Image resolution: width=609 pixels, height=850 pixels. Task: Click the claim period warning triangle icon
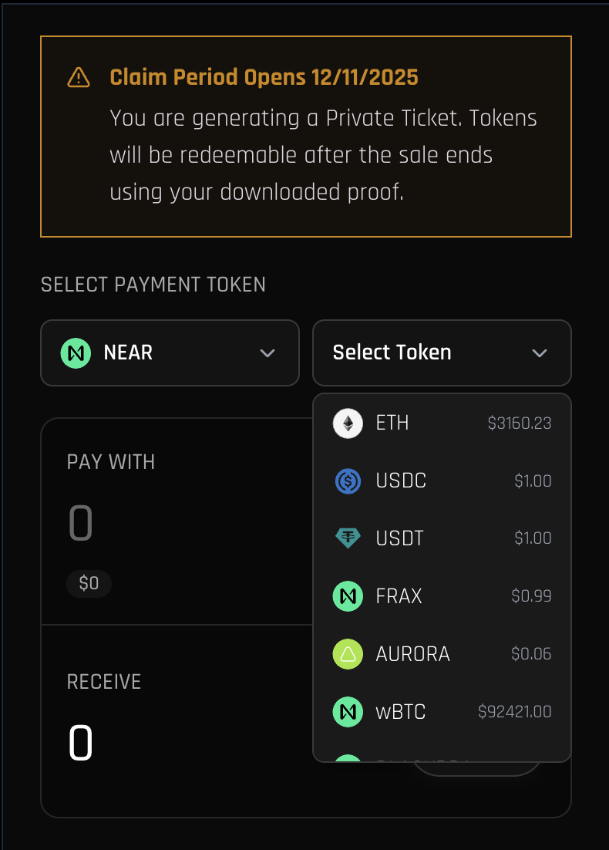tap(79, 77)
